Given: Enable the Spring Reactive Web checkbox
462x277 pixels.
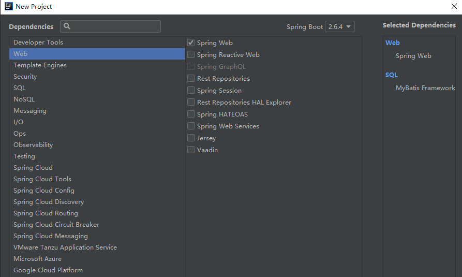Looking at the screenshot, I should click(191, 54).
